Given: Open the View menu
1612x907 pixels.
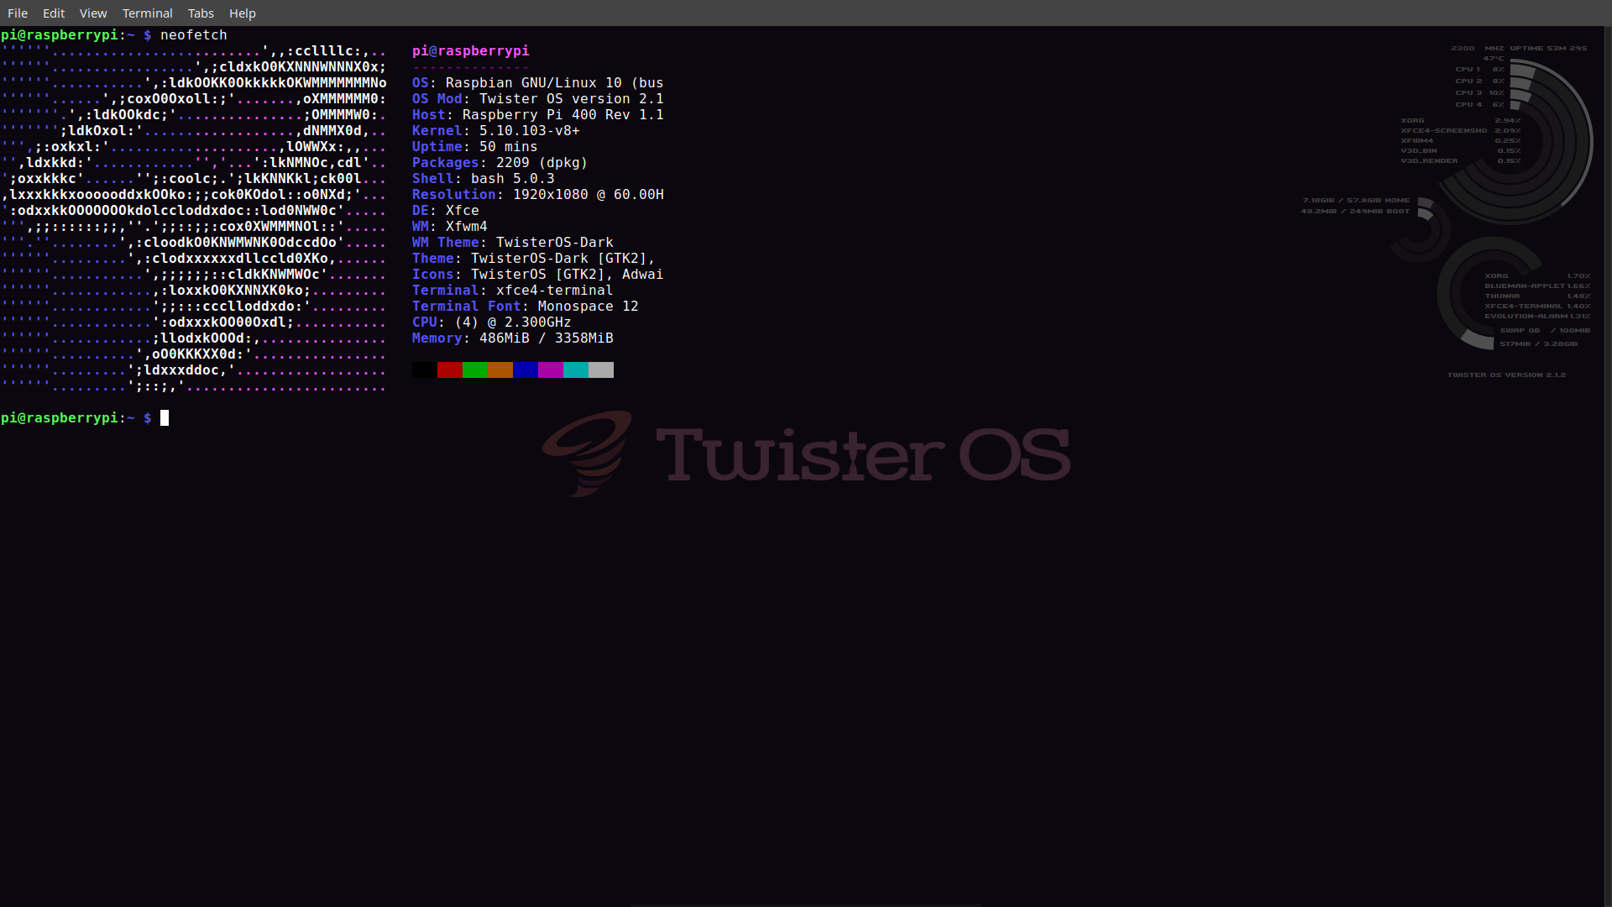Looking at the screenshot, I should (x=93, y=13).
